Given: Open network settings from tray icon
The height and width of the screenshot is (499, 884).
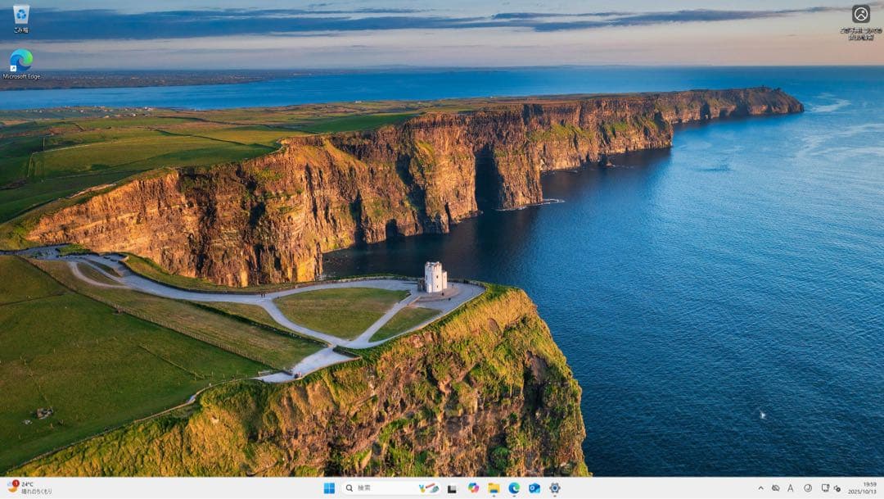Looking at the screenshot, I should click(825, 488).
